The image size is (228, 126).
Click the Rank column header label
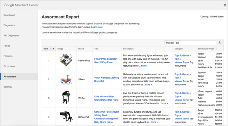tap(46, 49)
